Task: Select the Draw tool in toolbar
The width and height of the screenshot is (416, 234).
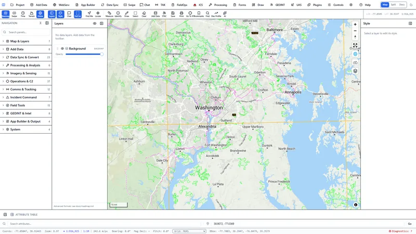Action: (127, 14)
